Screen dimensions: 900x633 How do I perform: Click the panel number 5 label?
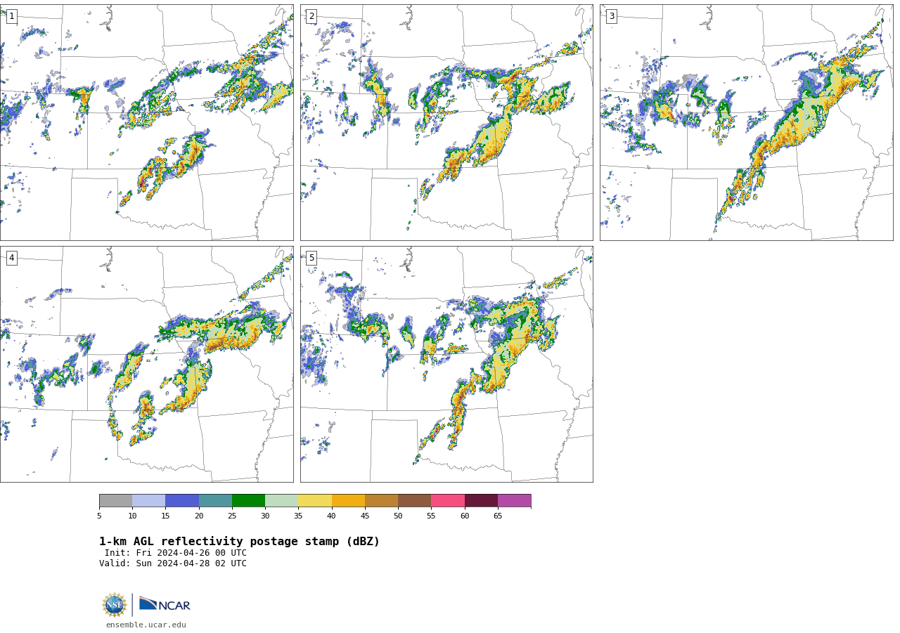click(311, 258)
